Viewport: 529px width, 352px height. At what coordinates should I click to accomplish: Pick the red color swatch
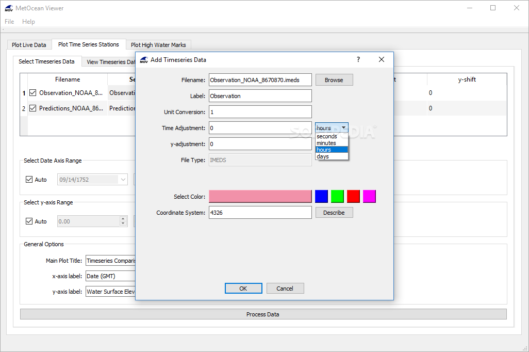click(353, 196)
